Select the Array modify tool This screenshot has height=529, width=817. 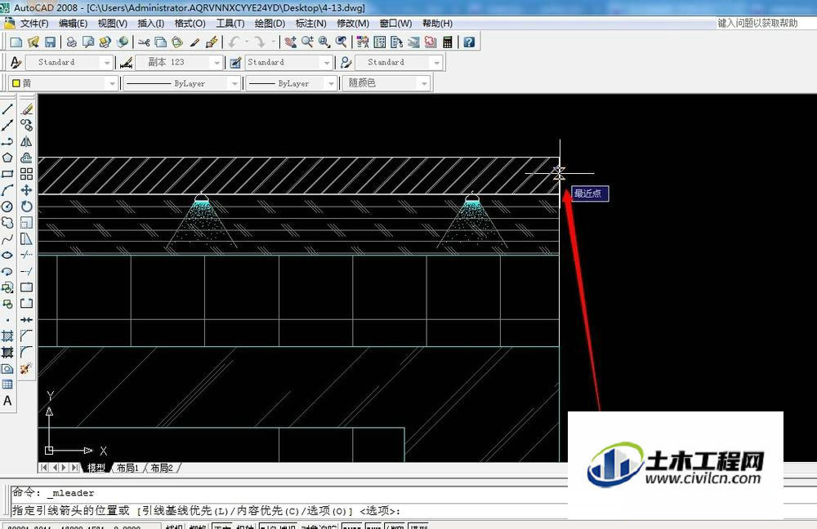(x=27, y=174)
